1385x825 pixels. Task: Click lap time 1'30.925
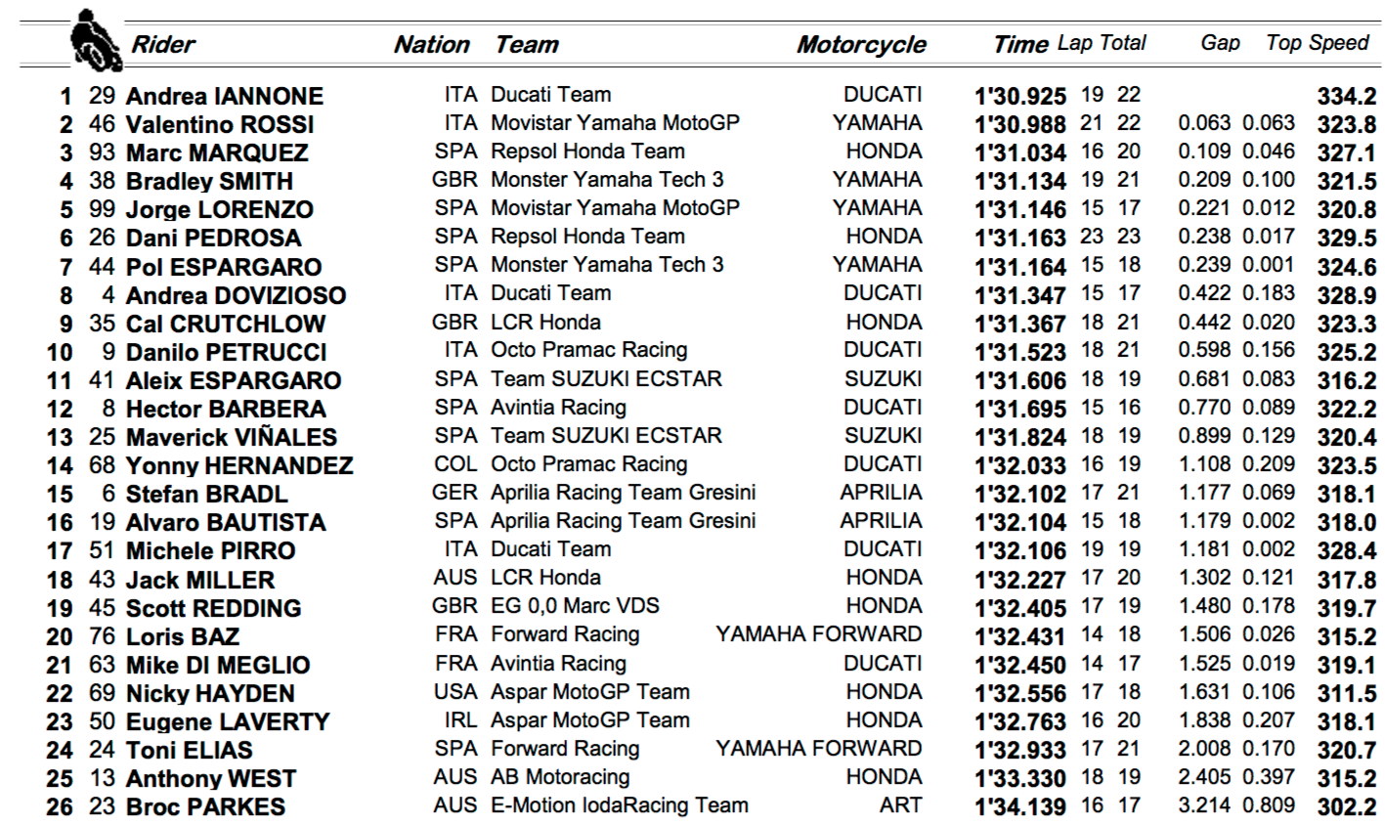pyautogui.click(x=1020, y=96)
